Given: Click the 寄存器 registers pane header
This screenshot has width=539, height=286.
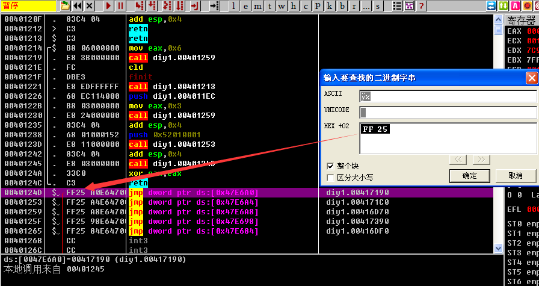Looking at the screenshot, I should pyautogui.click(x=522, y=20).
